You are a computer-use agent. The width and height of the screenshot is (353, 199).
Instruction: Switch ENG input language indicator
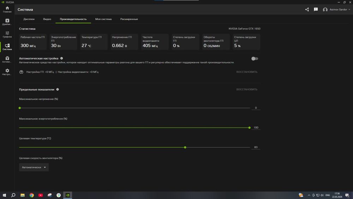pyautogui.click(x=328, y=195)
